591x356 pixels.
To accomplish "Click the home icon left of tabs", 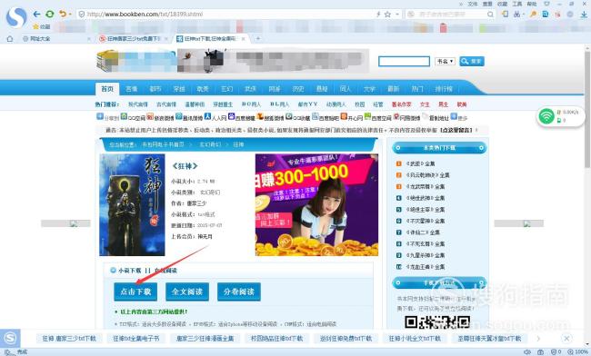I will pos(10,39).
